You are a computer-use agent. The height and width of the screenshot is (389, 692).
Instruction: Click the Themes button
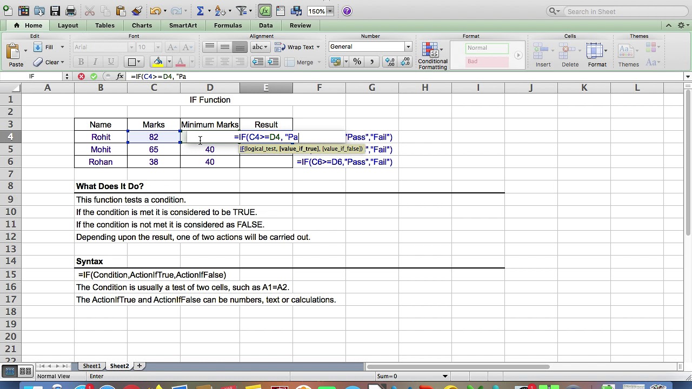click(x=628, y=55)
